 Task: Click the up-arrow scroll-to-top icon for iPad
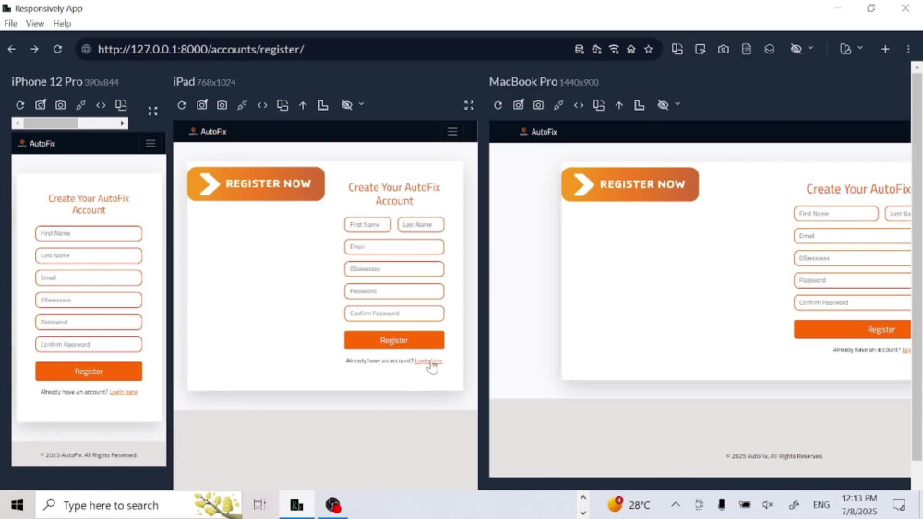[x=303, y=105]
